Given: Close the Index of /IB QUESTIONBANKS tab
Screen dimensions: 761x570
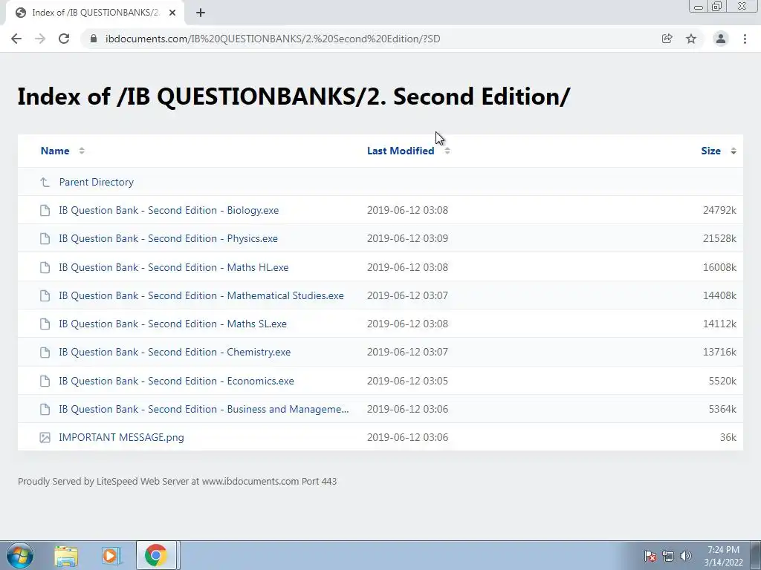Looking at the screenshot, I should click(x=172, y=13).
